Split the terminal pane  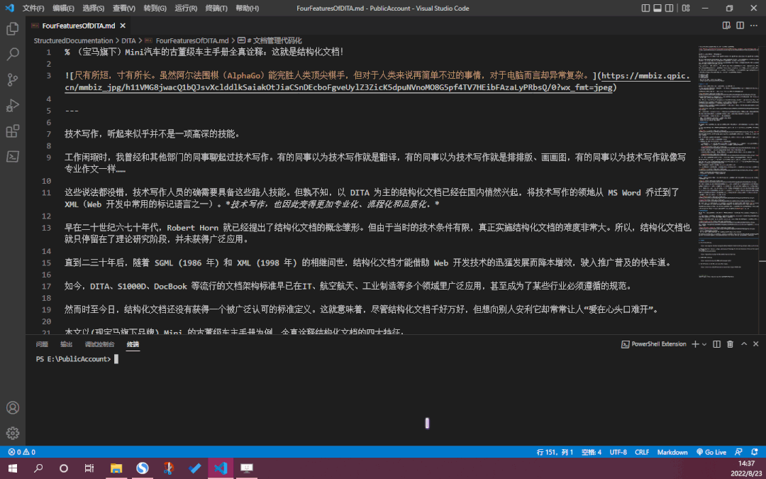[x=716, y=344]
